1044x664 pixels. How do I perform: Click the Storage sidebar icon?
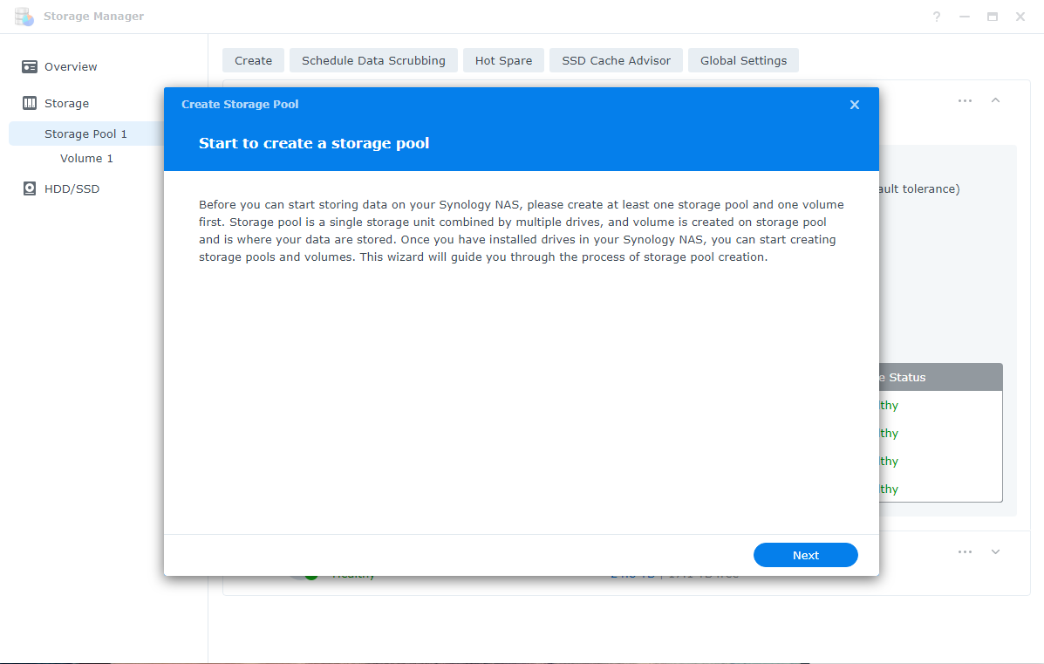(30, 103)
